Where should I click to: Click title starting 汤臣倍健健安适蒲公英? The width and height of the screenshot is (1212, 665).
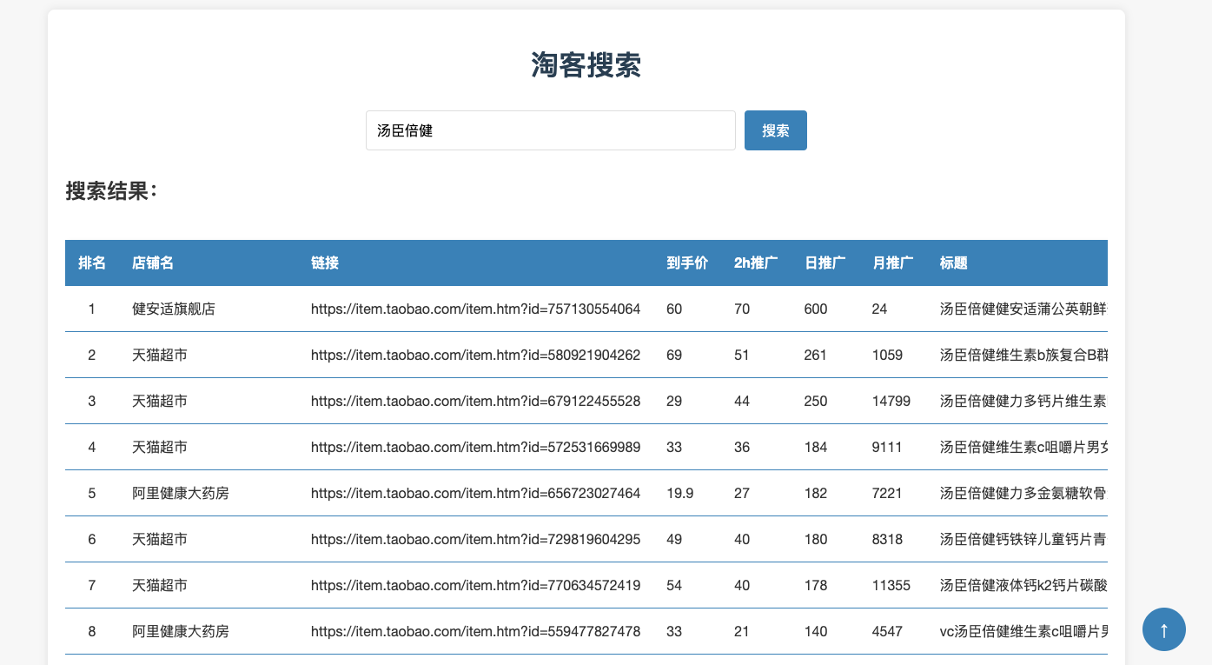pyautogui.click(x=1023, y=309)
